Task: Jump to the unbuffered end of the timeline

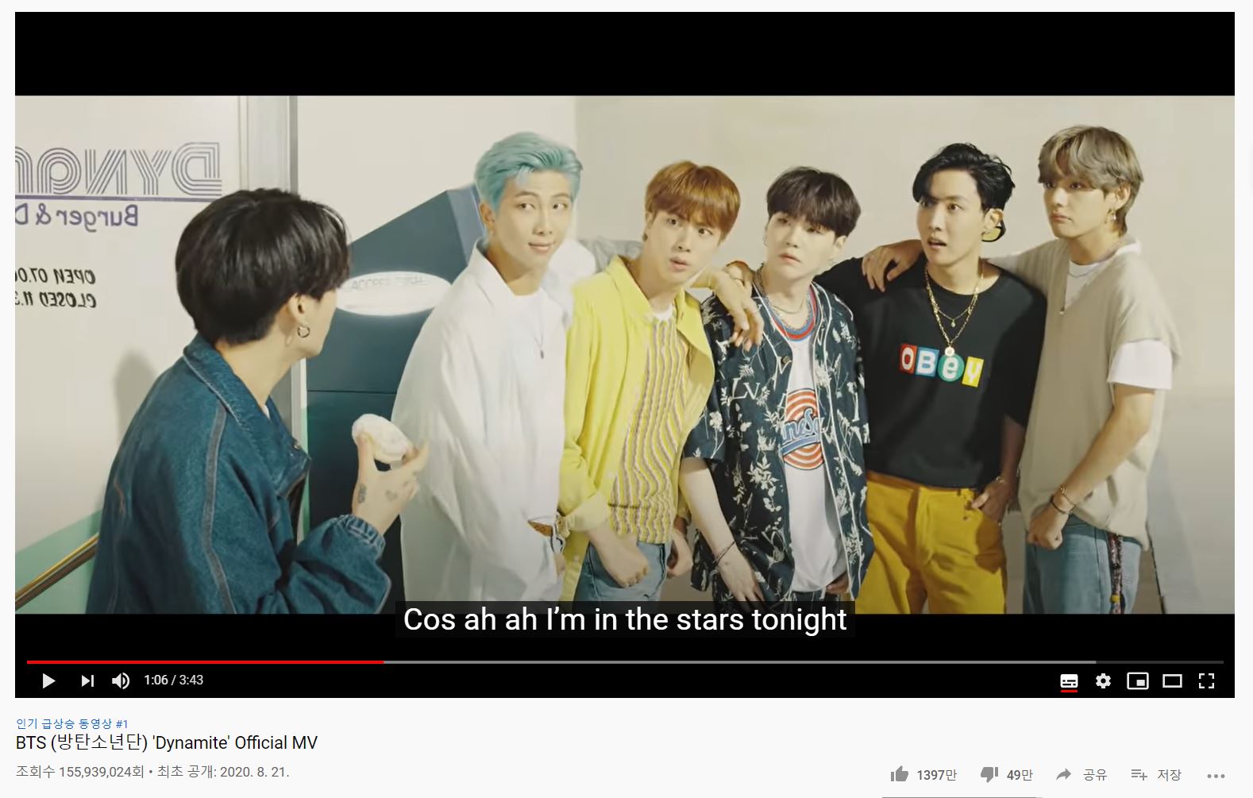Action: pyautogui.click(x=1159, y=661)
